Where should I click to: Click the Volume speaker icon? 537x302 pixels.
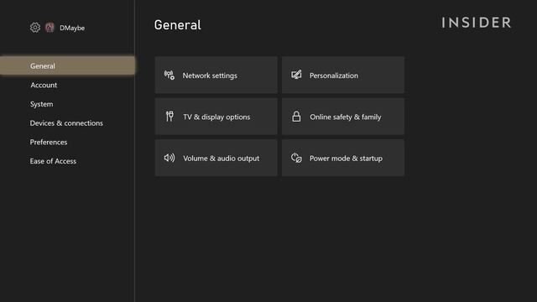tap(169, 158)
